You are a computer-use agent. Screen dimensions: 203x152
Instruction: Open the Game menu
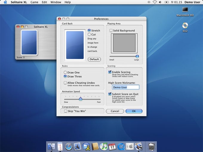pos(34,2)
